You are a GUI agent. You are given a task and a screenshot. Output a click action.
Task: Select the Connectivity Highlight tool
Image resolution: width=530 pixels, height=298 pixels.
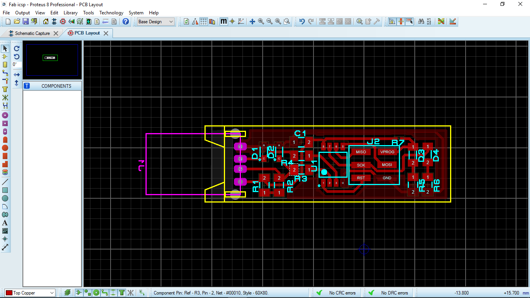pyautogui.click(x=5, y=106)
